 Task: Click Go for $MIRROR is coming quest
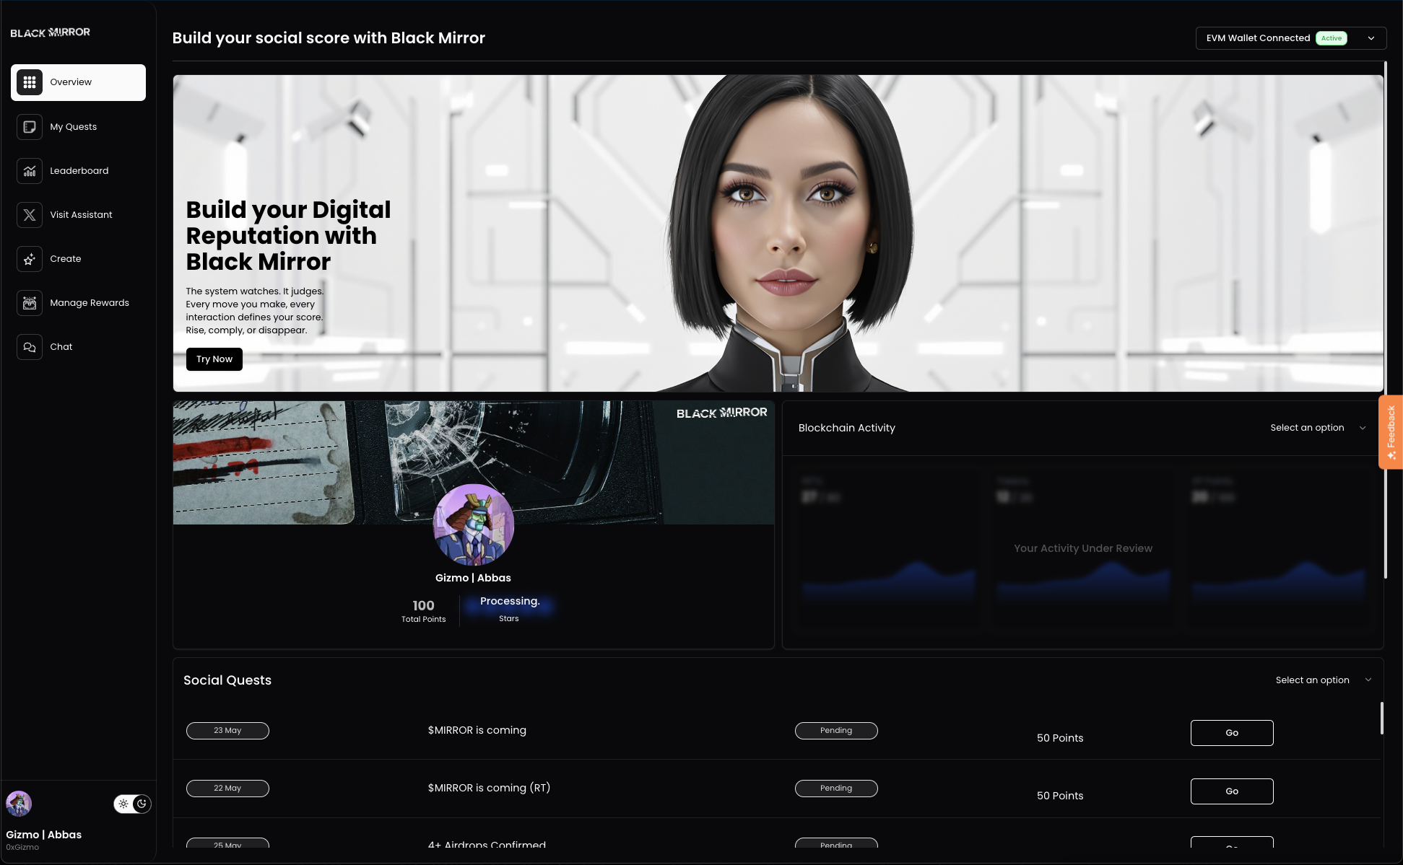(1231, 733)
